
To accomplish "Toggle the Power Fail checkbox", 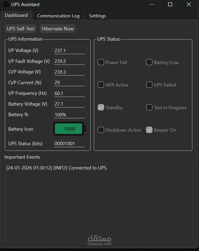I will [x=101, y=62].
